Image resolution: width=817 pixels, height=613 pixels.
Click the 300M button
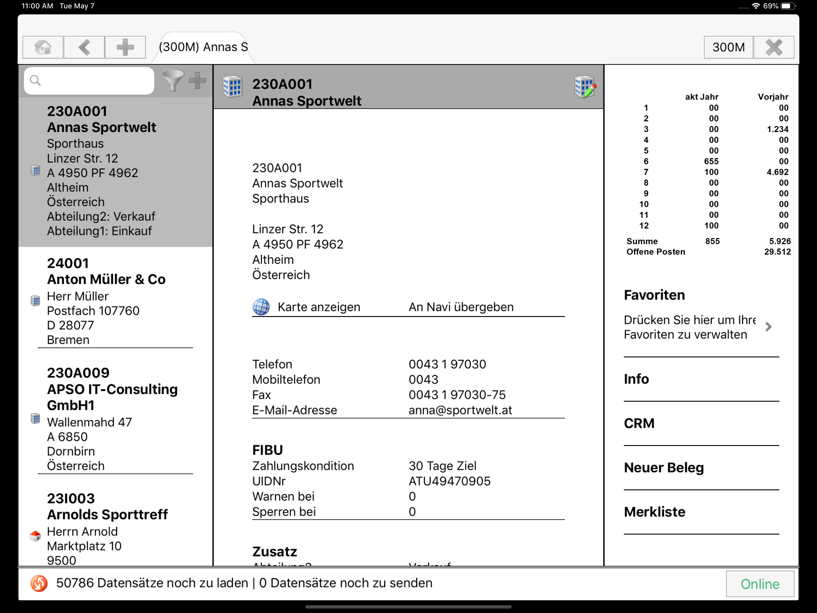click(728, 47)
